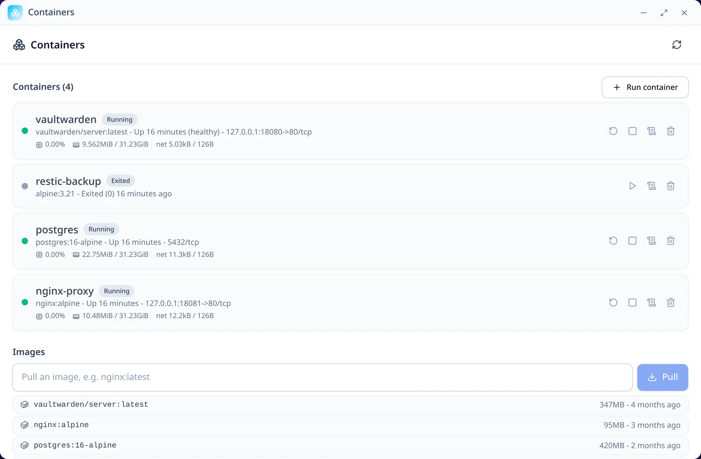This screenshot has width=701, height=459.
Task: Click postgres memory usage 22.75MiB / 31.23GiB
Action: pos(110,254)
